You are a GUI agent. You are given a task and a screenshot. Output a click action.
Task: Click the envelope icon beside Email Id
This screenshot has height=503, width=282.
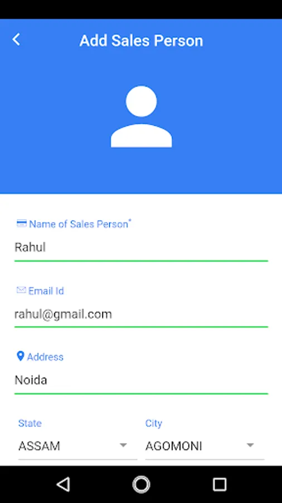pyautogui.click(x=21, y=290)
